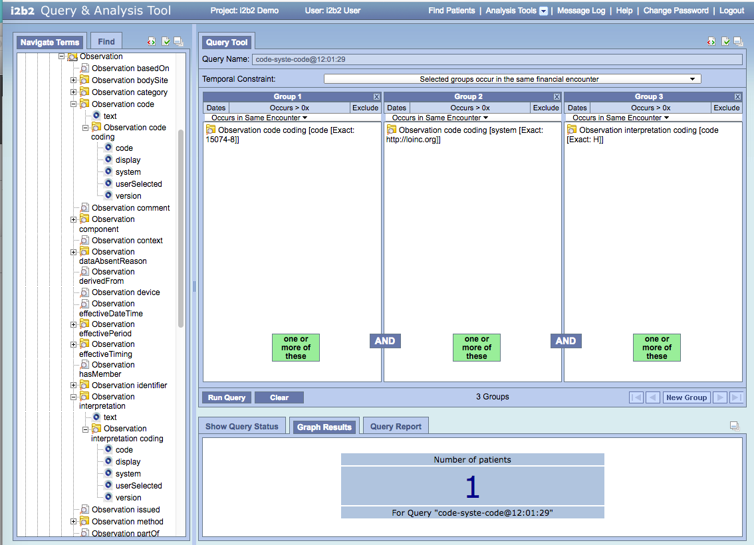Screen dimensions: 754x545
Task: Click the Navigate Terms vertical scrollbar
Action: [181, 228]
